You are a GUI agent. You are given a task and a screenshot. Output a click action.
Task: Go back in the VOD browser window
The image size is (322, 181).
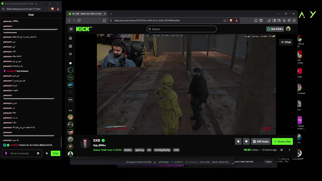69,20
